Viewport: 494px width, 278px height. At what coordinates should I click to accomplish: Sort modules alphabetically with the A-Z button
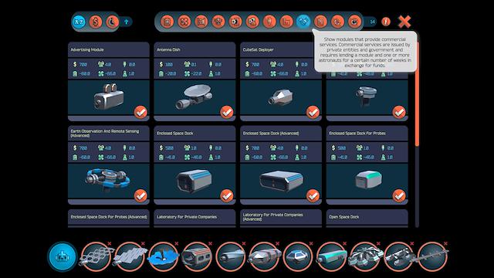tap(79, 22)
